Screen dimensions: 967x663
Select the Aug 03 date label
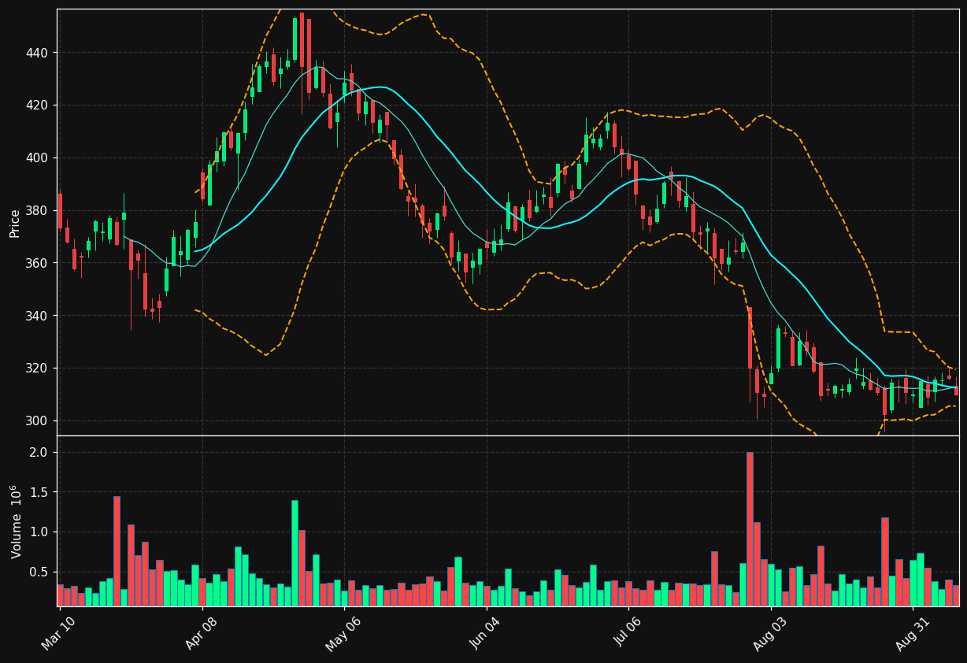(770, 634)
